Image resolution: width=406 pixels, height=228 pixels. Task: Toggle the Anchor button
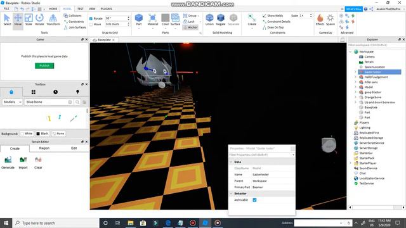click(x=190, y=27)
